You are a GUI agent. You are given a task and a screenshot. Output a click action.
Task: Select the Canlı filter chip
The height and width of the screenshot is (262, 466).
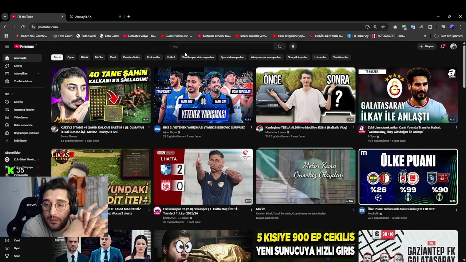pos(113,57)
